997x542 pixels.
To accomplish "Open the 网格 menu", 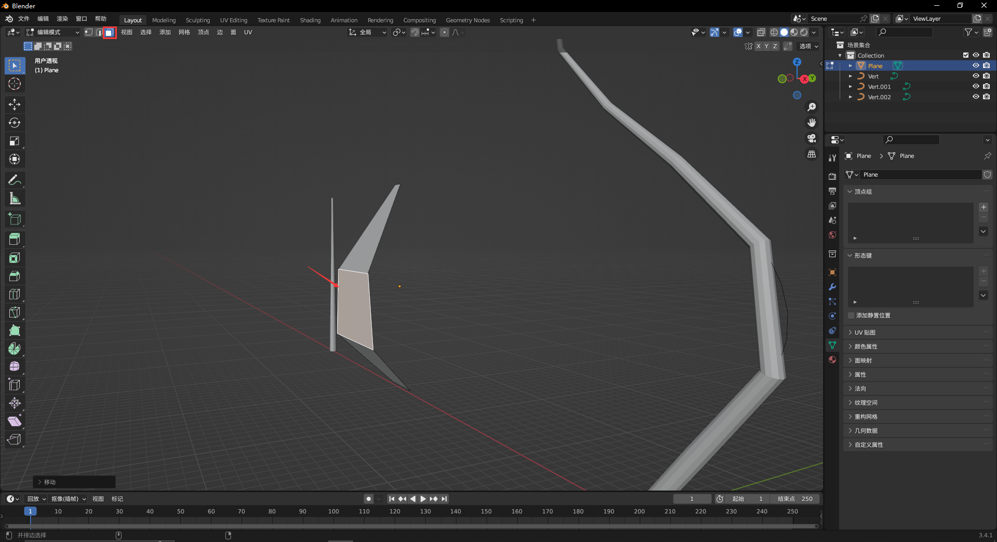I will [x=184, y=32].
